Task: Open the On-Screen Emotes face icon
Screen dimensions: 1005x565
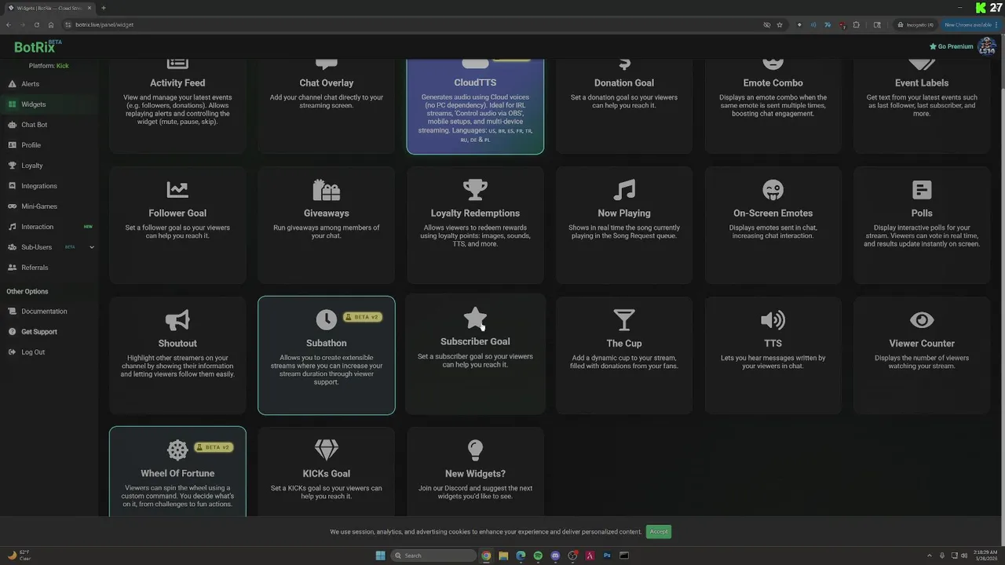Action: tap(773, 189)
